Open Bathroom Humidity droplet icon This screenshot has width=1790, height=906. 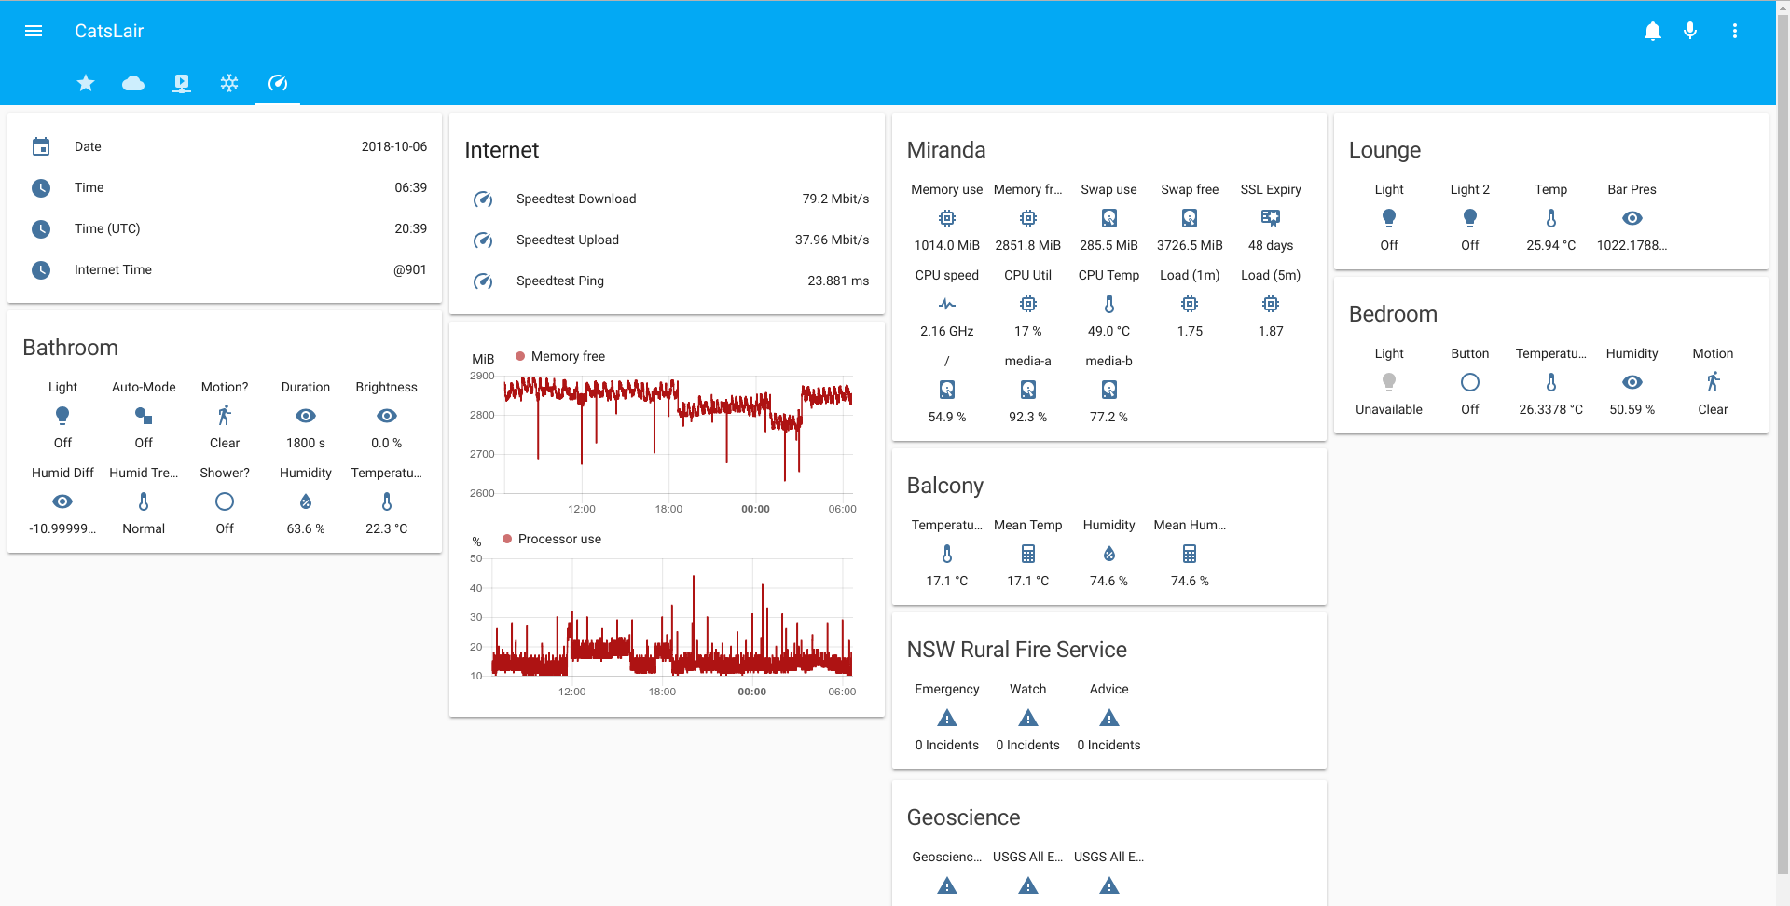(x=306, y=501)
